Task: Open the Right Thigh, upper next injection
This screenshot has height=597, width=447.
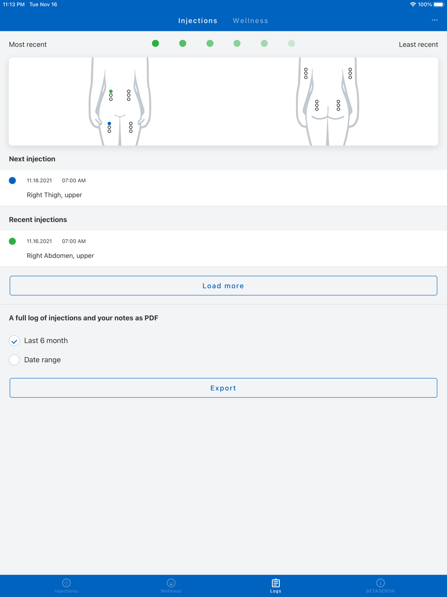Action: point(55,195)
